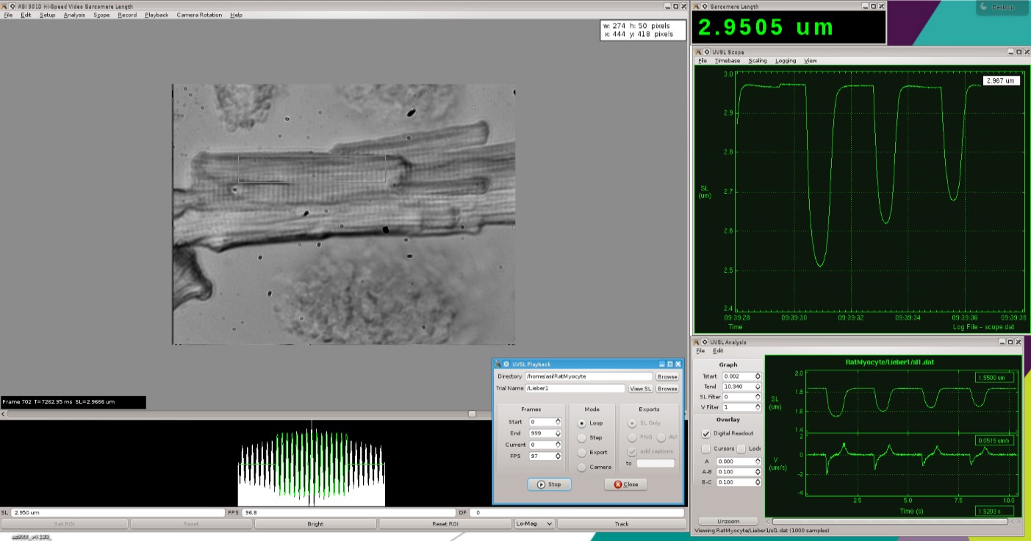1031x541 pixels.
Task: Click the Close button in UVSL Playback
Action: (x=626, y=484)
